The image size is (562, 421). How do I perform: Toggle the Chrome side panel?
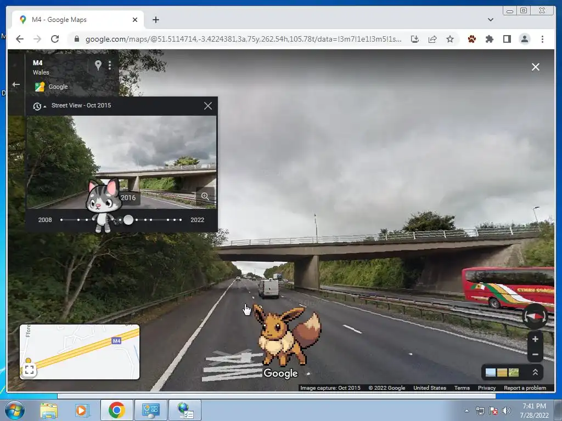point(507,39)
